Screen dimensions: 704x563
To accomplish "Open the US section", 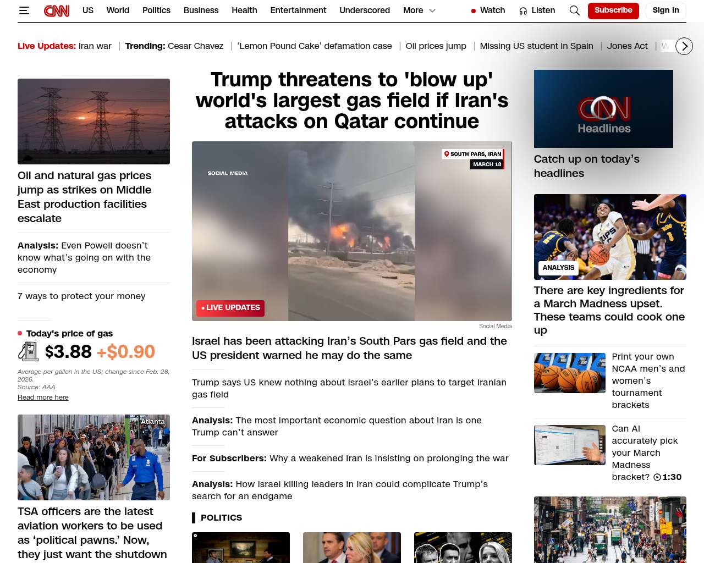I will [88, 10].
